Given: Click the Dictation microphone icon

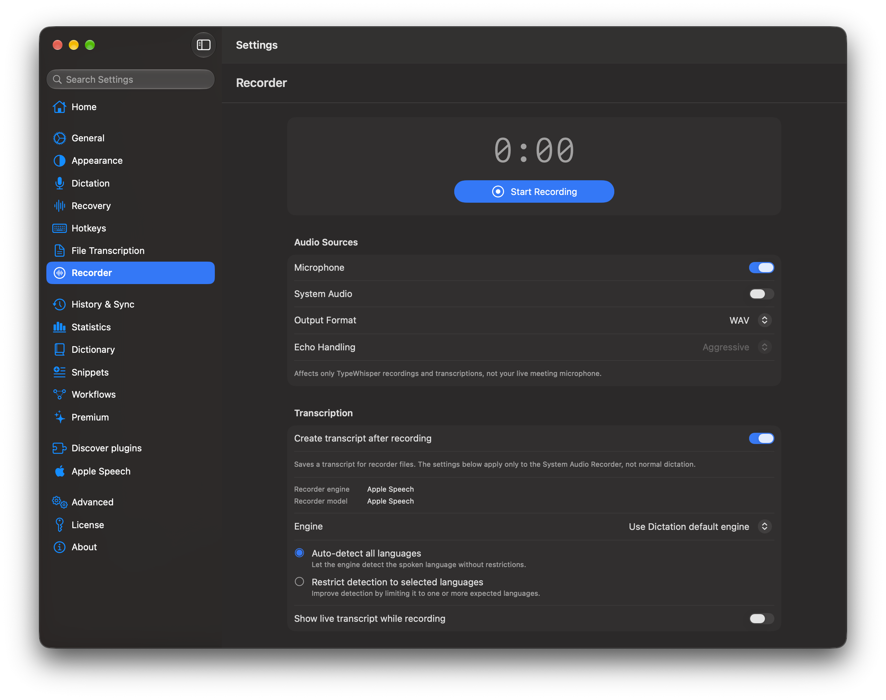Looking at the screenshot, I should coord(59,183).
